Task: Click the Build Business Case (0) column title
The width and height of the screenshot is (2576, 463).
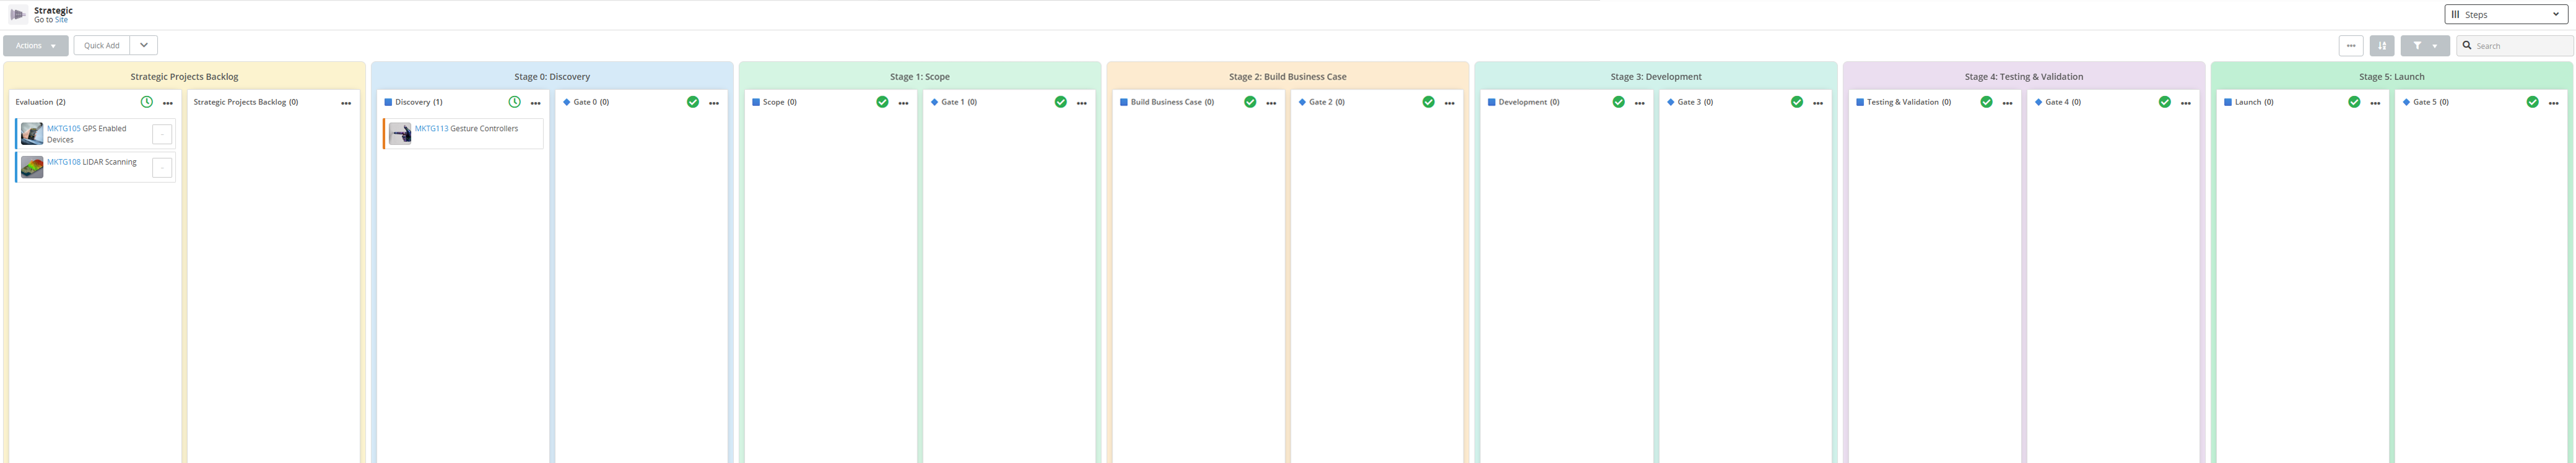Action: 1172,102
